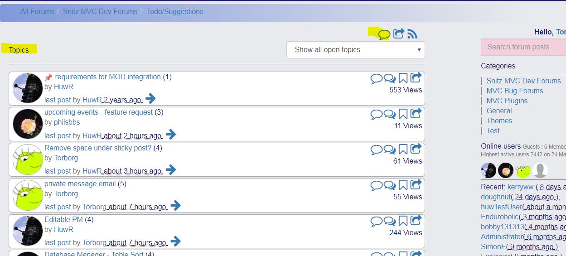The width and height of the screenshot is (566, 256).
Task: Click the 'Search forum posts' field
Action: coord(523,47)
